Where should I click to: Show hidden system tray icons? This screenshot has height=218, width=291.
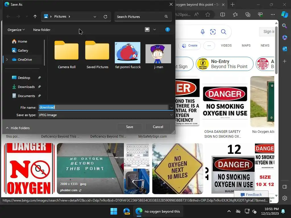[x=229, y=211]
